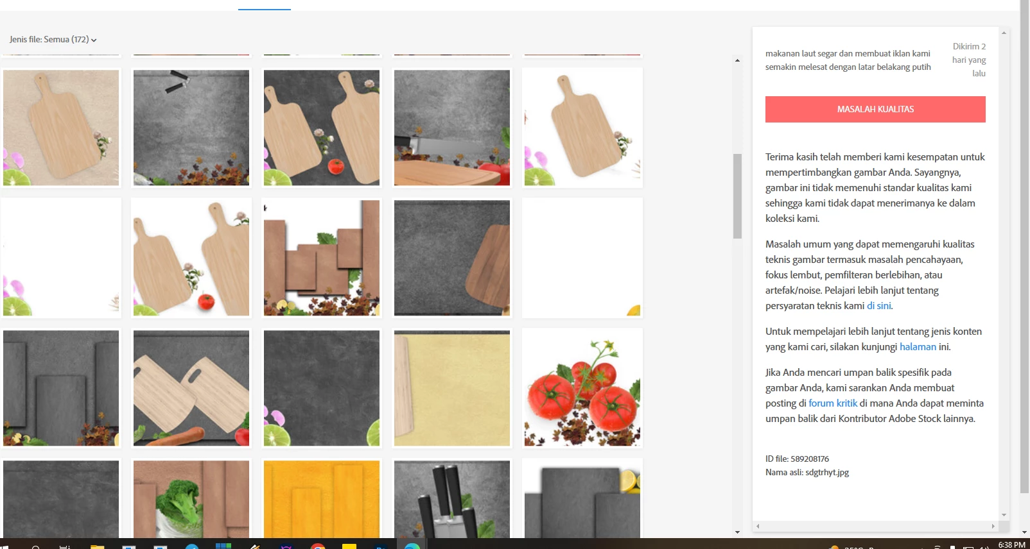Click the thumbnail grid scroll up arrow
Image resolution: width=1030 pixels, height=549 pixels.
[x=737, y=60]
